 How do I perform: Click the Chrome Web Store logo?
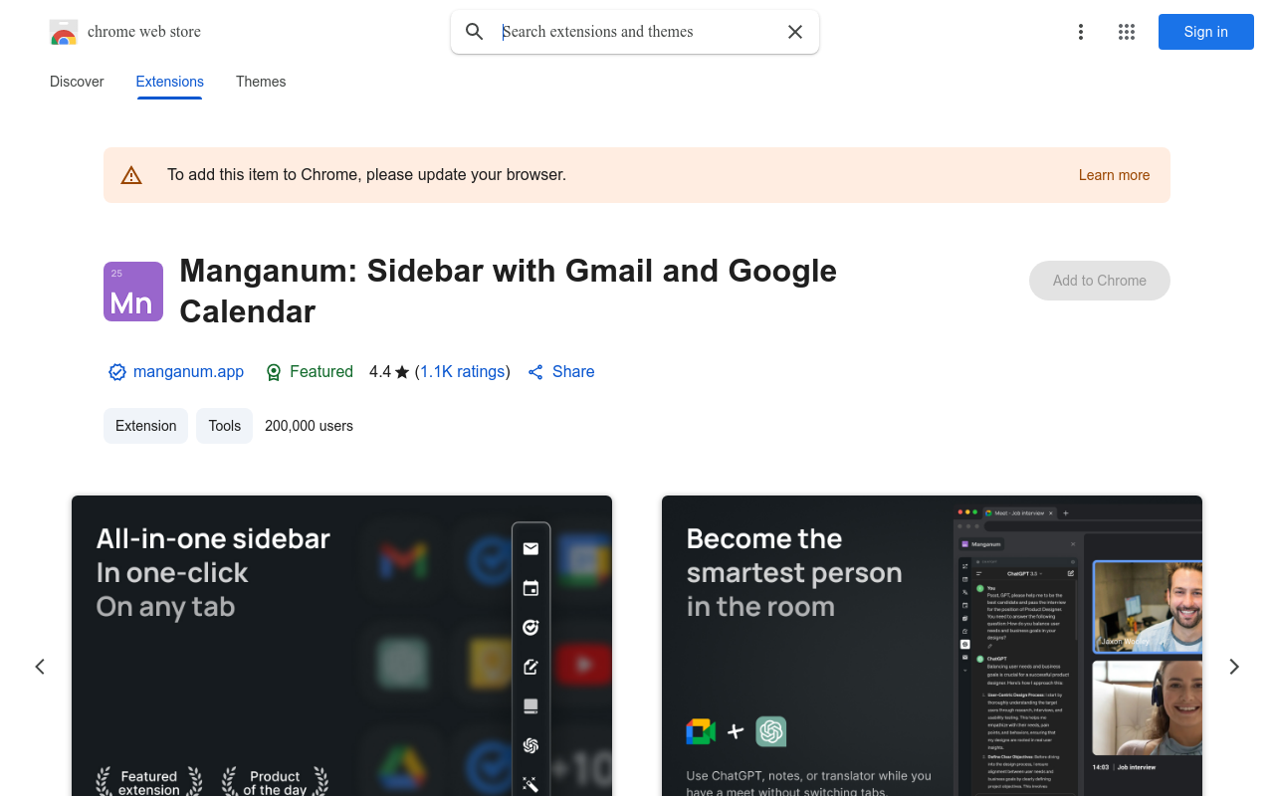(64, 32)
